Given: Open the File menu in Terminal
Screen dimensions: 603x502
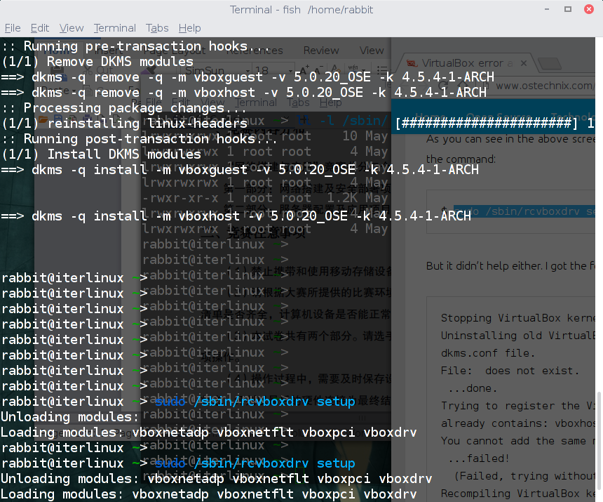Looking at the screenshot, I should pyautogui.click(x=13, y=28).
